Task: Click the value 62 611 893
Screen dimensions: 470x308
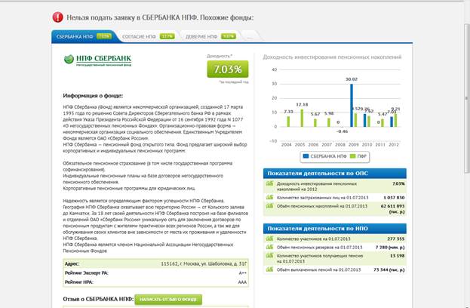Action: coord(392,206)
